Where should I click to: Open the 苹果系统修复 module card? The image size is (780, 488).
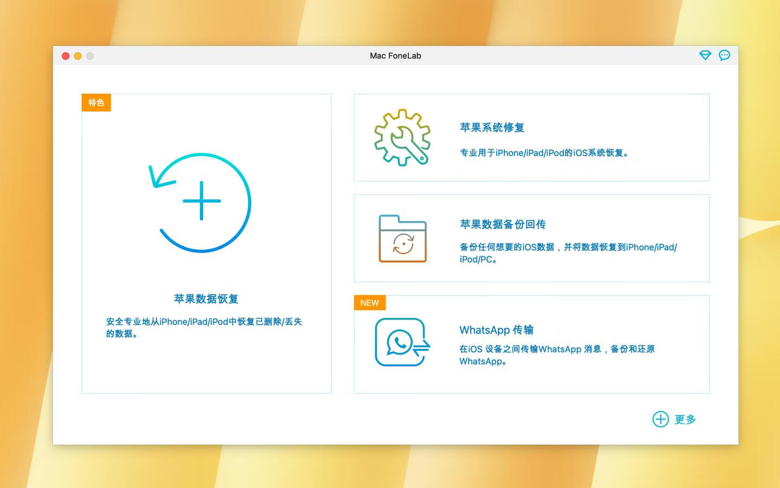[x=531, y=137]
